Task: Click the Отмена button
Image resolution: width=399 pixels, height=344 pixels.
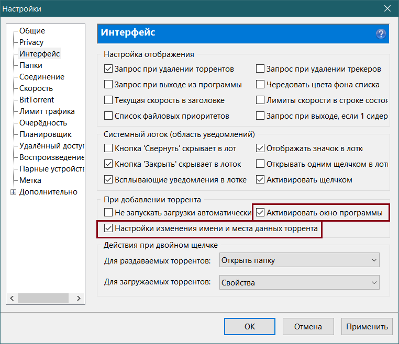Action: click(308, 326)
